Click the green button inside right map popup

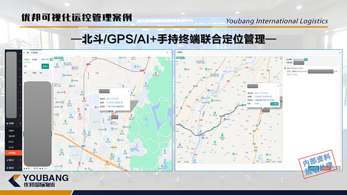click(272, 104)
